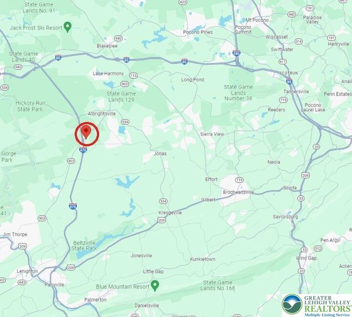Click the Jim Thorpe town label
The image size is (352, 317).
[15, 235]
